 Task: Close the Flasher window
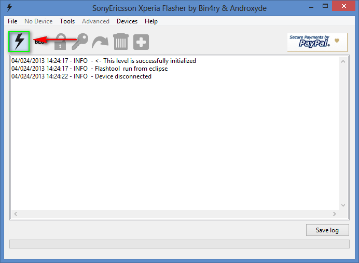pos(343,6)
